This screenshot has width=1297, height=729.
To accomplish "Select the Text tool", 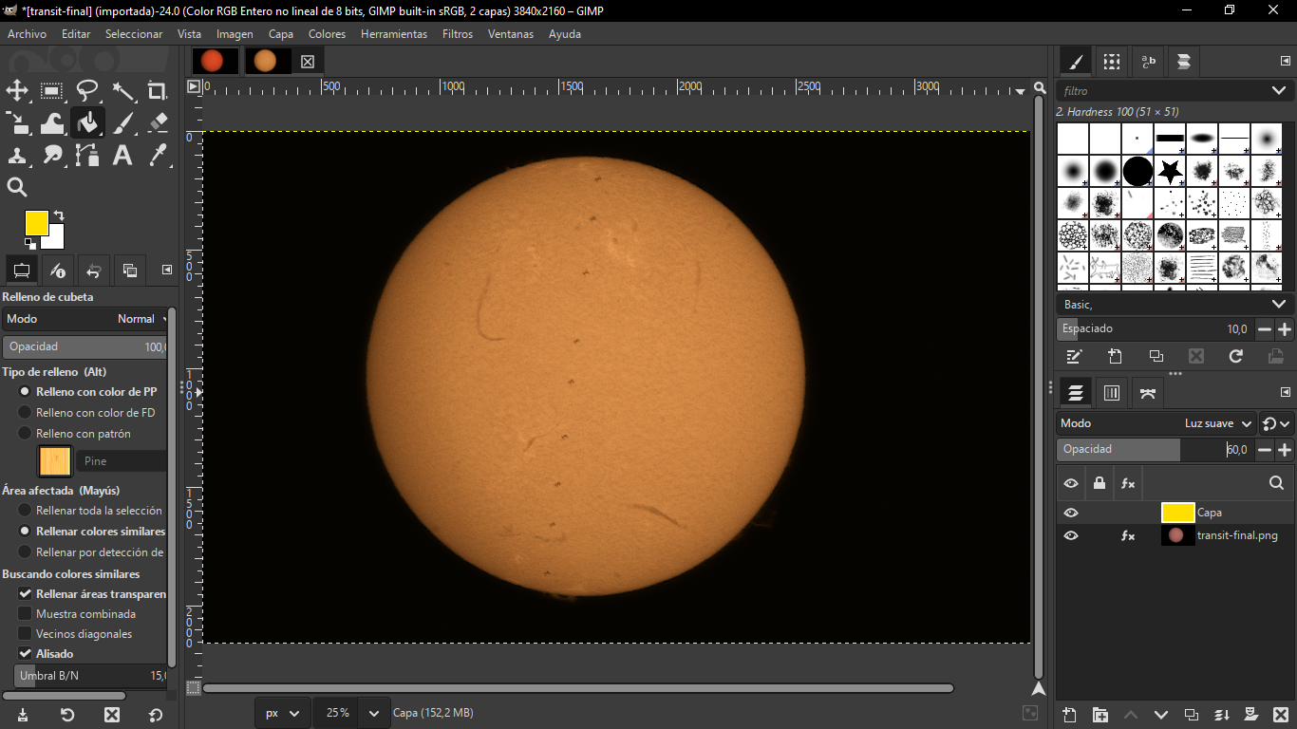I will [123, 155].
